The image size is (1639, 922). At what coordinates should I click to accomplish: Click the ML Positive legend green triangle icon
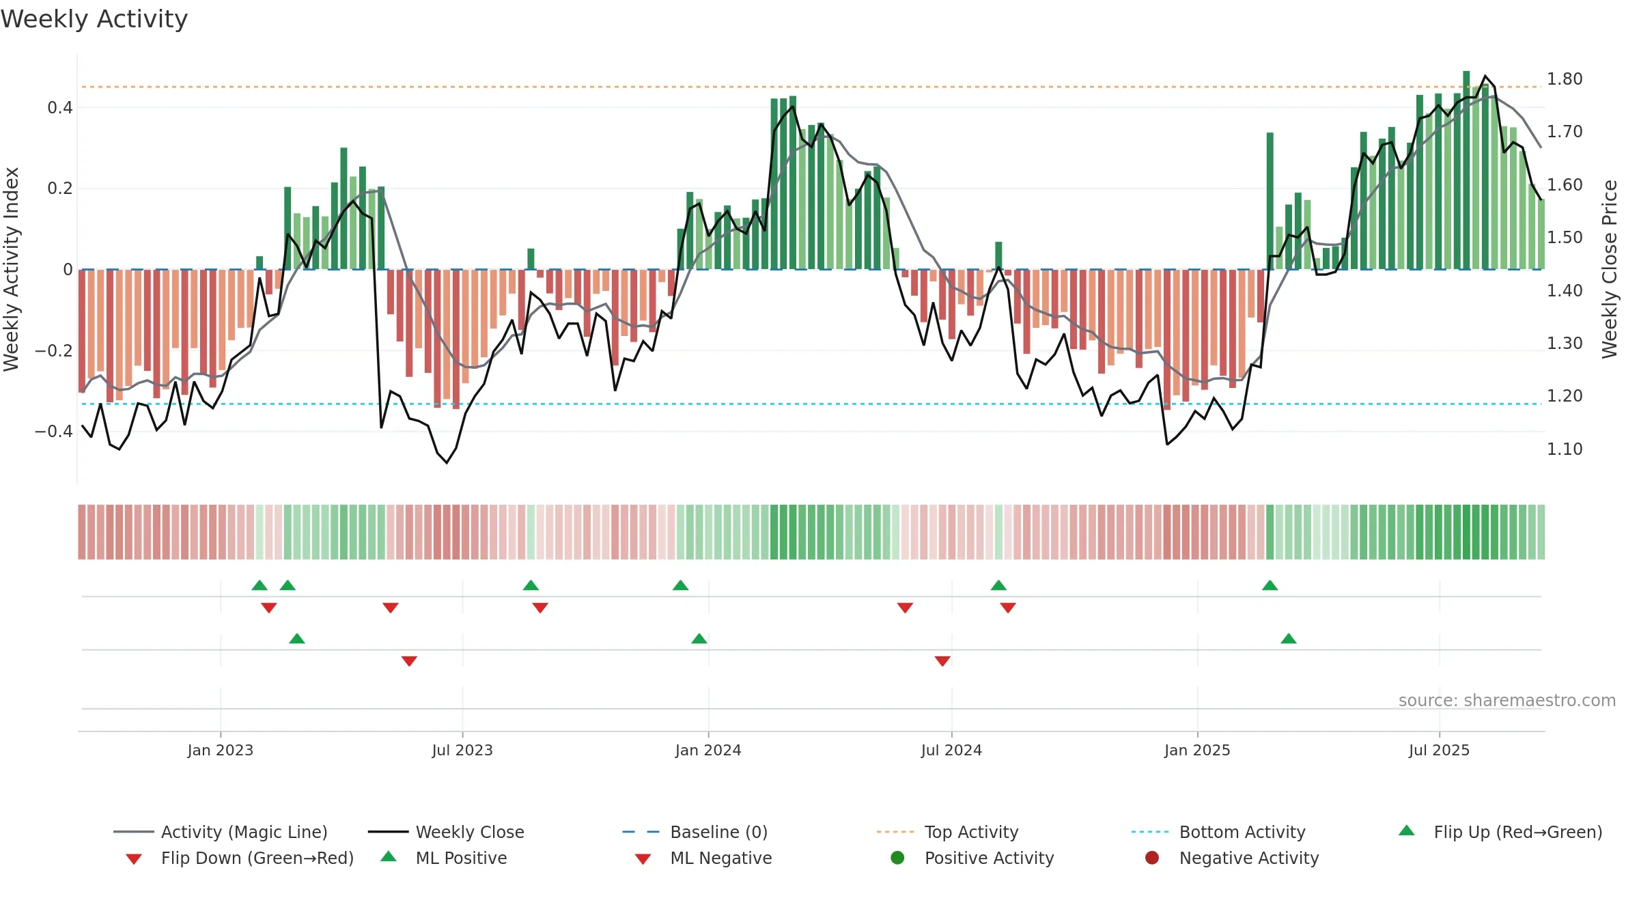(389, 856)
